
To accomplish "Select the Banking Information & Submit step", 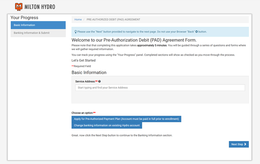I will click(38, 33).
